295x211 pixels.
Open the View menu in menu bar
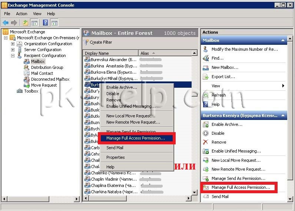click(37, 14)
